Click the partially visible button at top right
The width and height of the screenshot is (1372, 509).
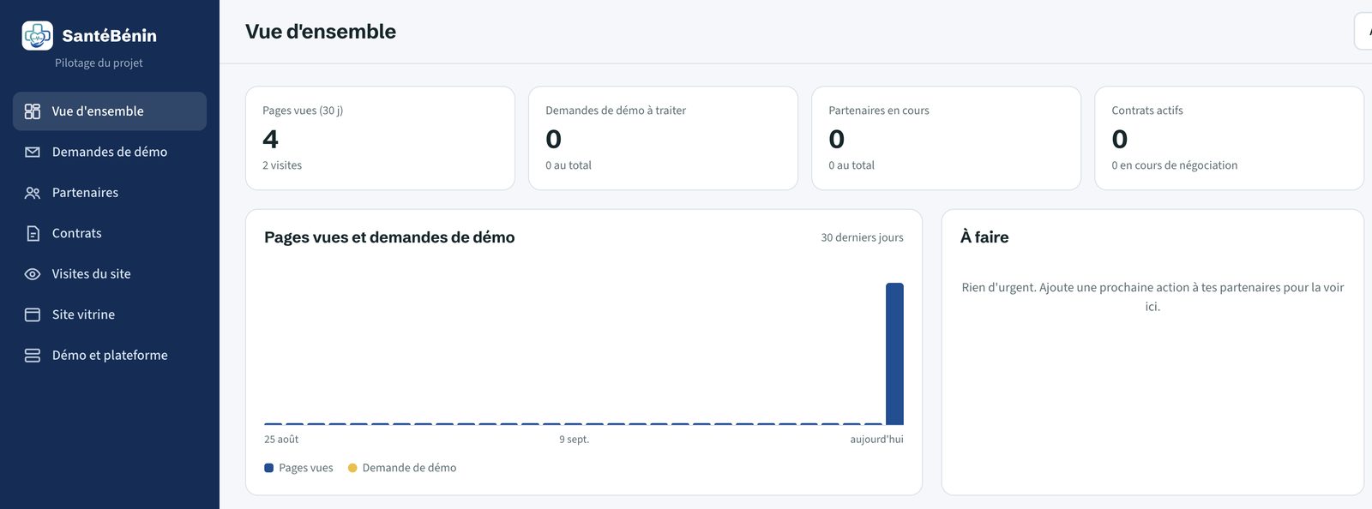[1363, 32]
